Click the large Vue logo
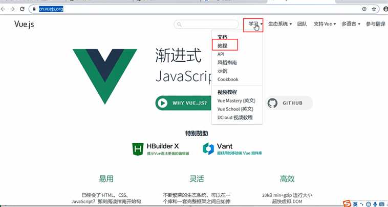This screenshot has width=388, height=207. point(104,76)
